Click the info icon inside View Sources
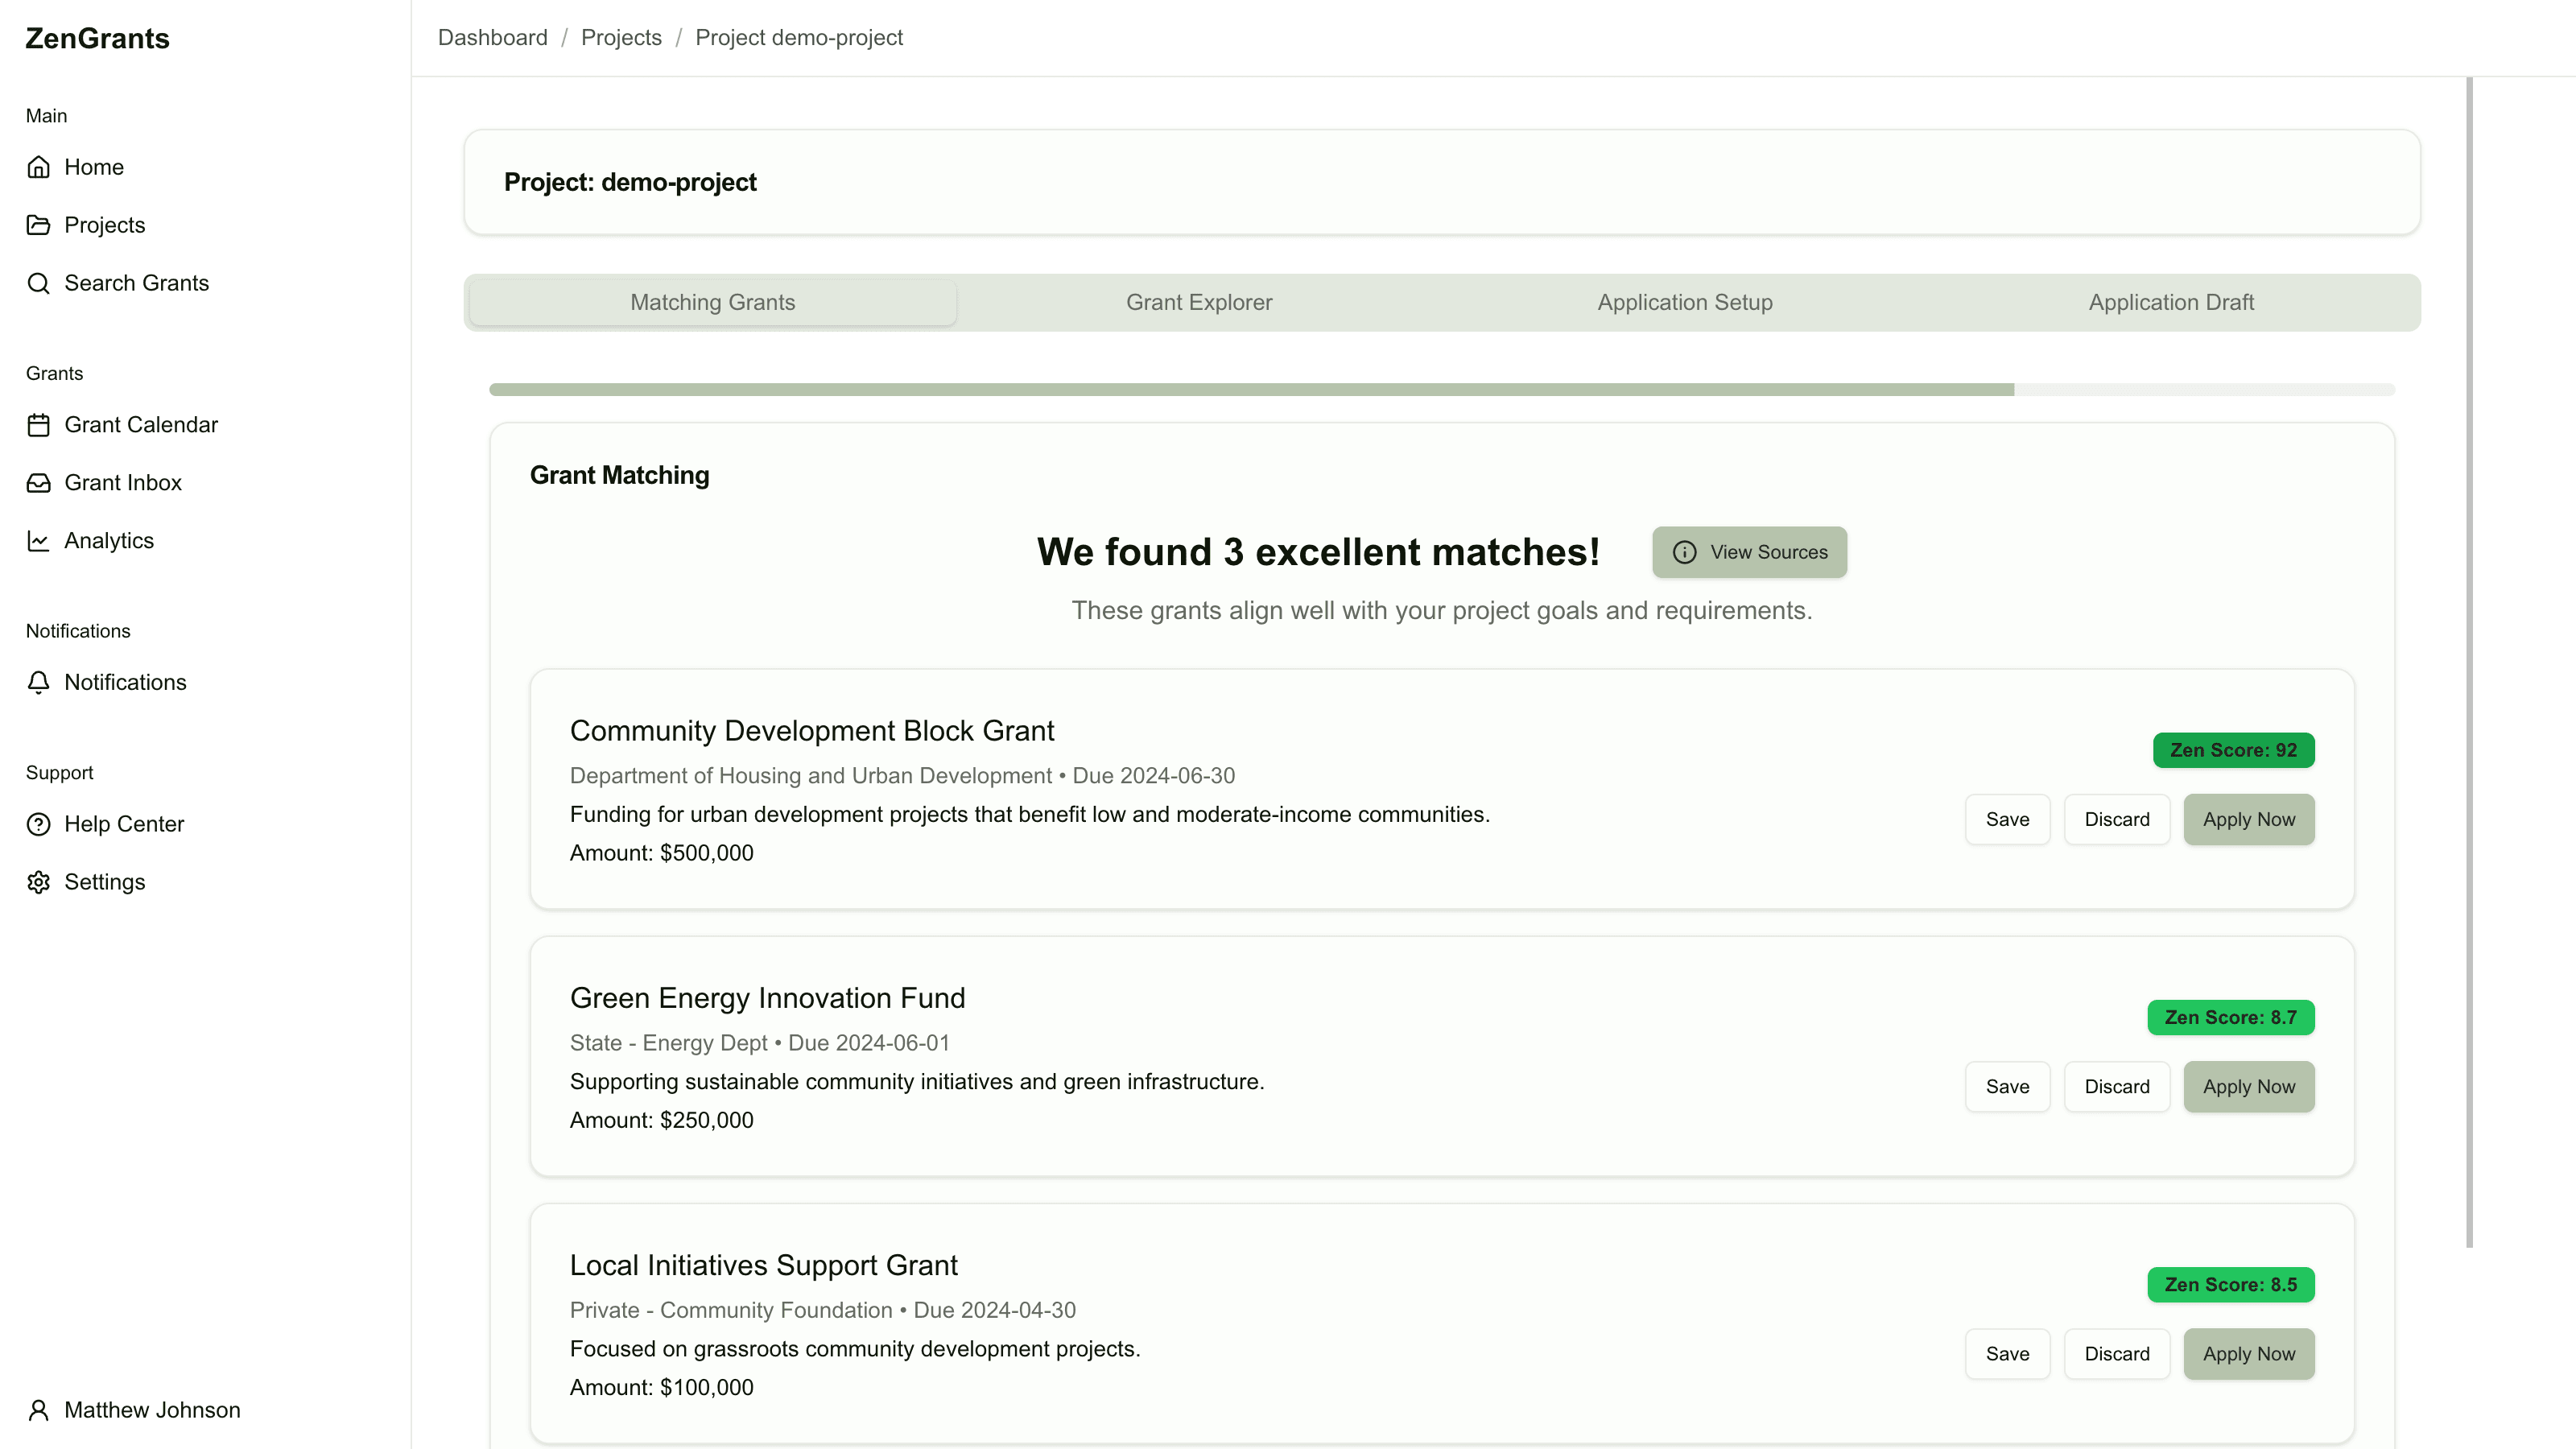The image size is (2576, 1449). (1684, 552)
